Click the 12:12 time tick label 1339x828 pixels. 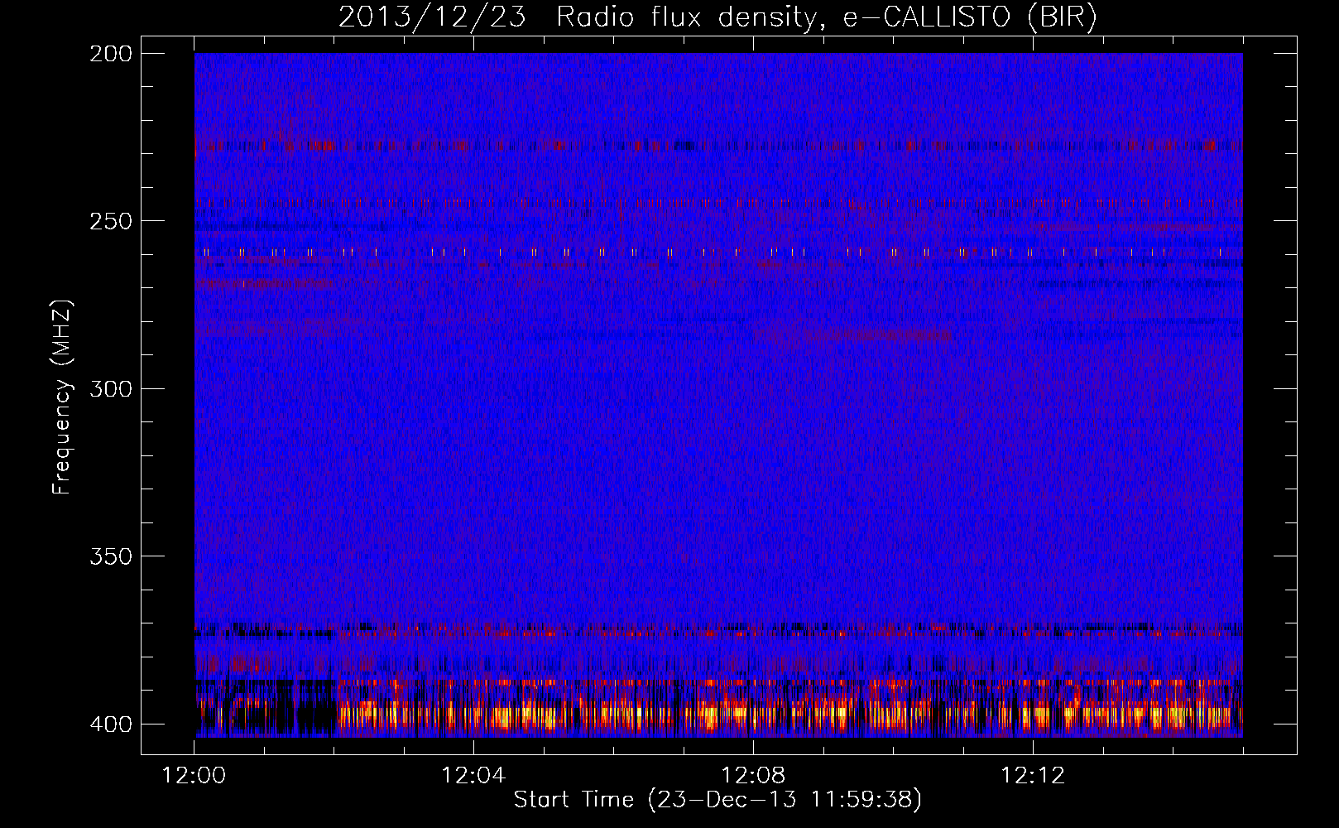point(1033,776)
